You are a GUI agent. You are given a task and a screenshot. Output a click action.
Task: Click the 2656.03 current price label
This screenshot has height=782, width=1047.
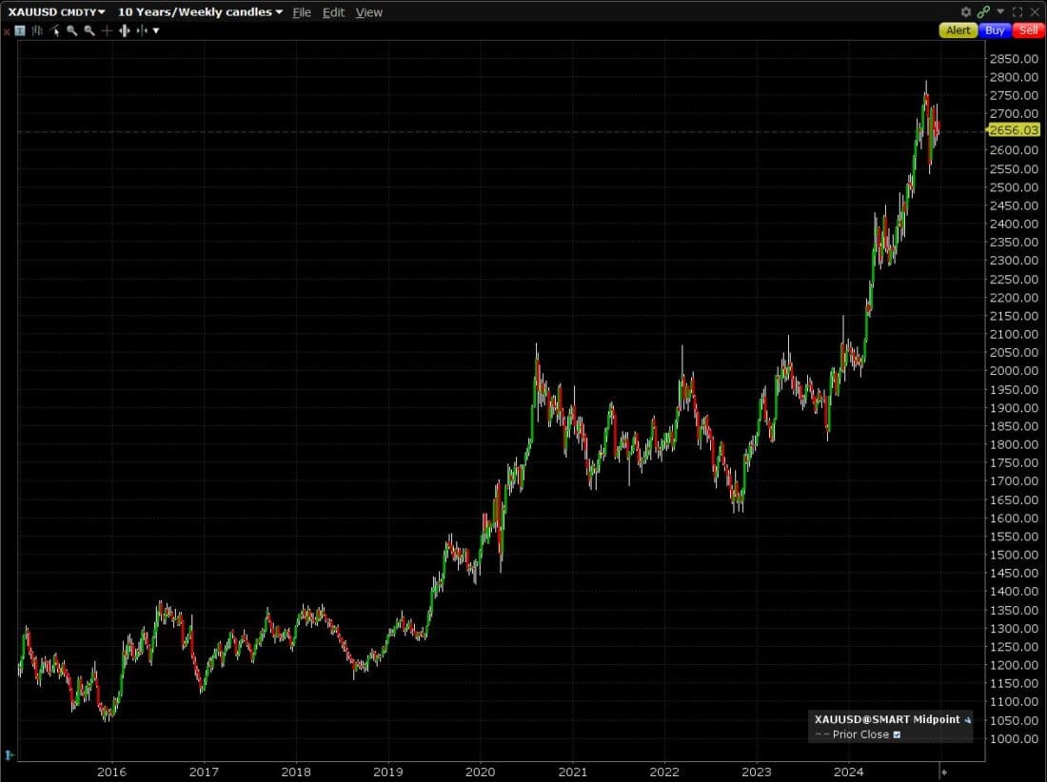pyautogui.click(x=1014, y=130)
